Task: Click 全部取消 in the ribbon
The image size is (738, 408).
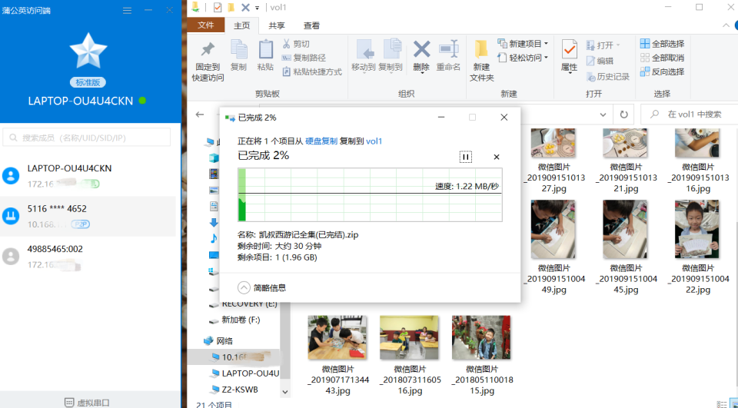Action: click(662, 58)
